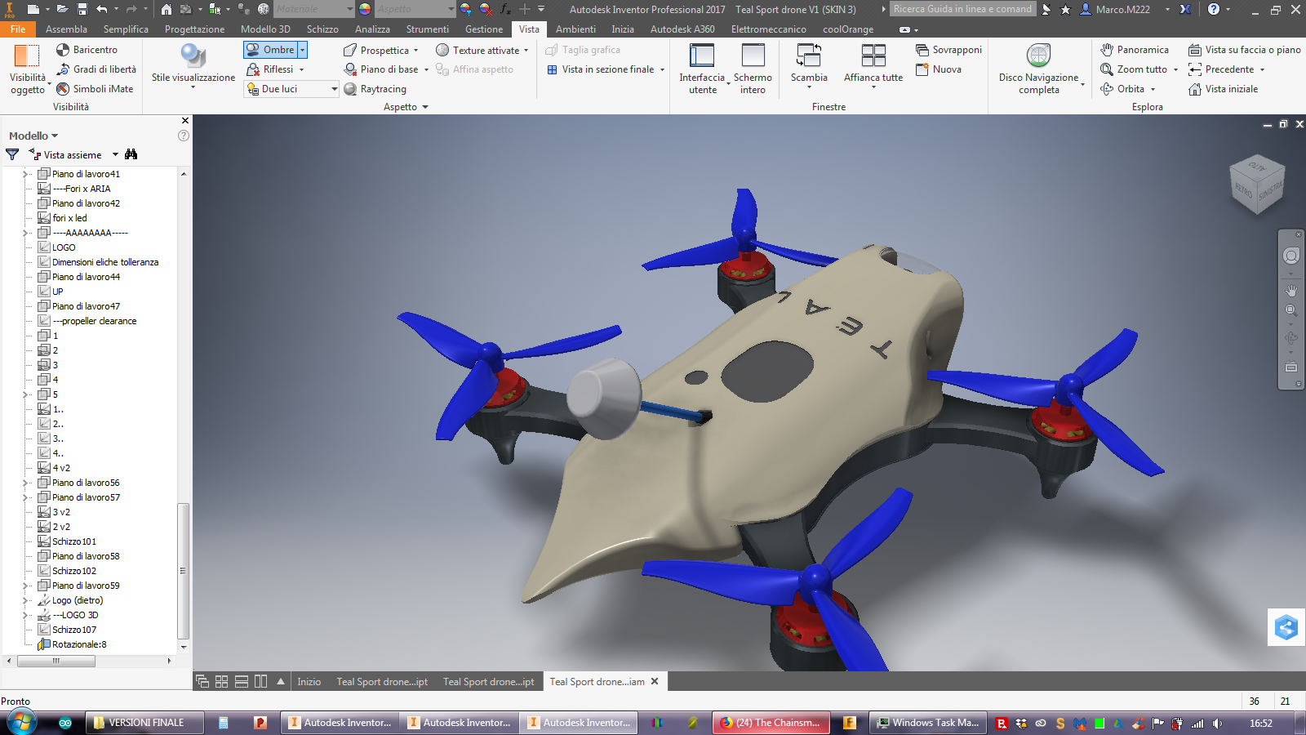Screen dimensions: 1306x735
Task: Click the Home icon in quick access toolbar
Action: pyautogui.click(x=166, y=9)
